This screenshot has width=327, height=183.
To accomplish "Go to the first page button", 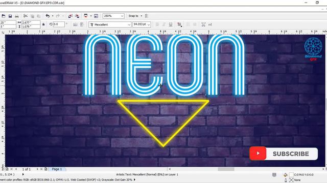I will (x=11, y=169).
